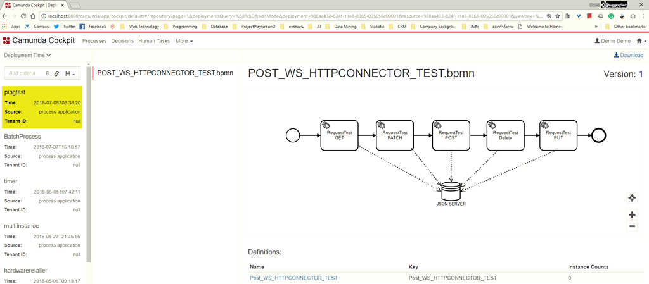The height and width of the screenshot is (284, 649).
Task: Open the Welcome to Homew bookmark
Action: tap(541, 26)
